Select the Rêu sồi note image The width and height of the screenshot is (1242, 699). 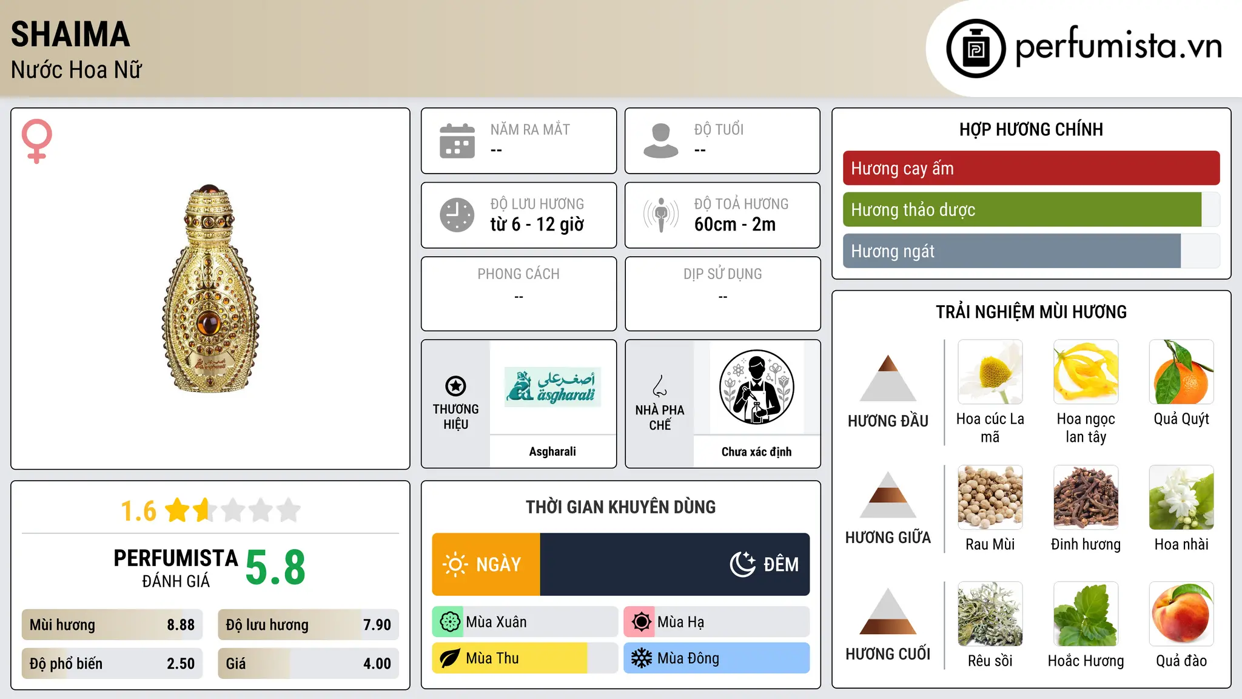coord(990,614)
